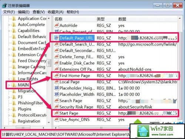The width and height of the screenshot is (185, 139).
Task: Select the Image Caching tree item
Action: tap(31, 67)
